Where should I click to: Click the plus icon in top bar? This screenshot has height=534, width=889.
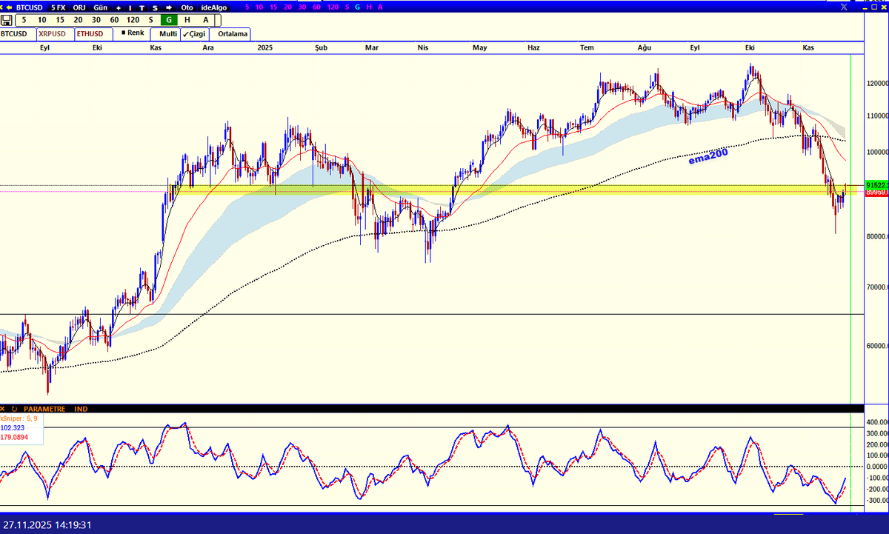point(119,7)
